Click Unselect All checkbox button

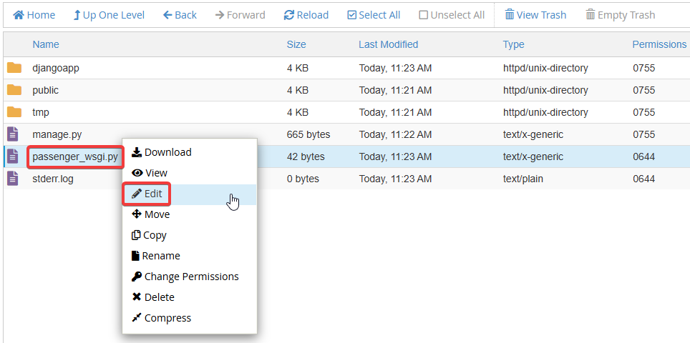[451, 15]
